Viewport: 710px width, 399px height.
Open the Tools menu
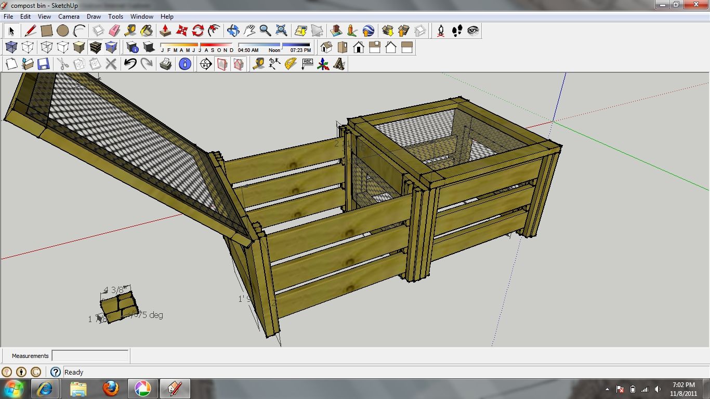pos(115,16)
